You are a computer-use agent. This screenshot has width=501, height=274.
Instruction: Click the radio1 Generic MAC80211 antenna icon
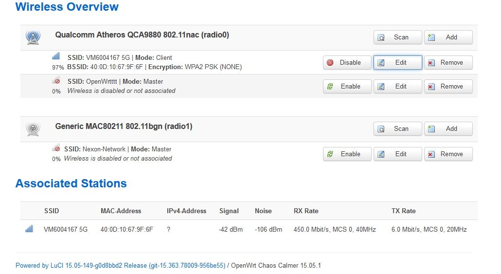tap(33, 129)
